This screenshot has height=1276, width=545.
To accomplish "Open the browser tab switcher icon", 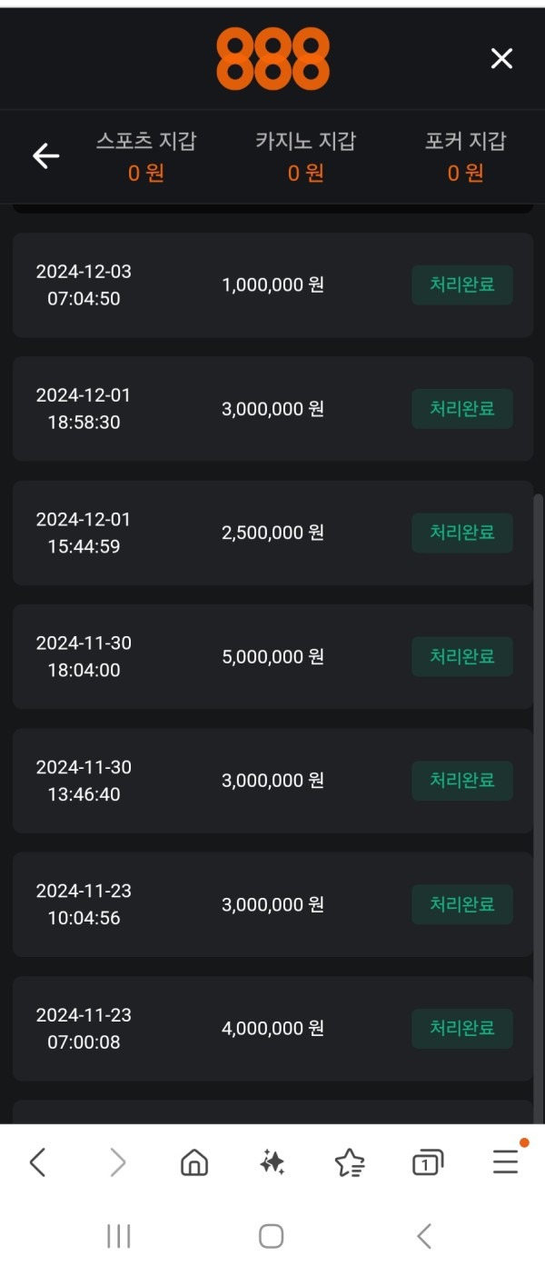I will pos(427,1161).
